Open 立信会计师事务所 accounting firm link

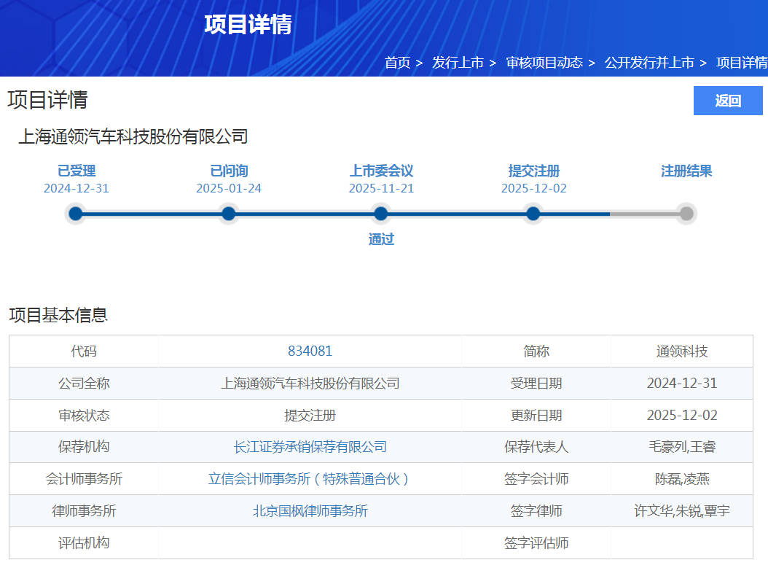[x=310, y=479]
